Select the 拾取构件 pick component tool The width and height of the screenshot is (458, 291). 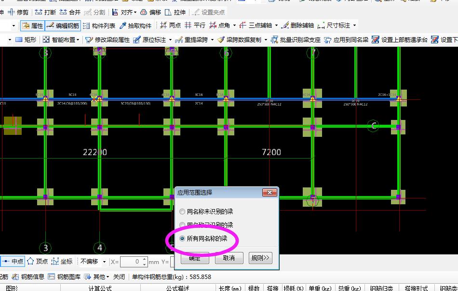[x=135, y=26]
